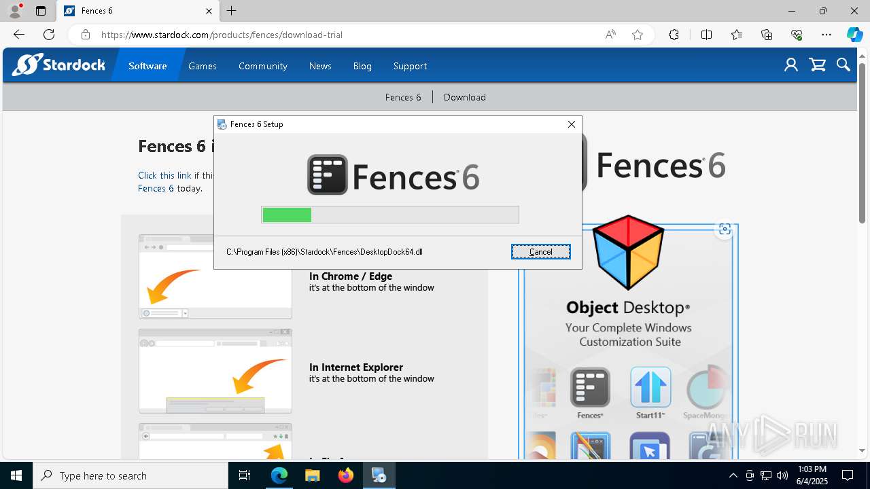
Task: Open the notification center
Action: point(848,475)
